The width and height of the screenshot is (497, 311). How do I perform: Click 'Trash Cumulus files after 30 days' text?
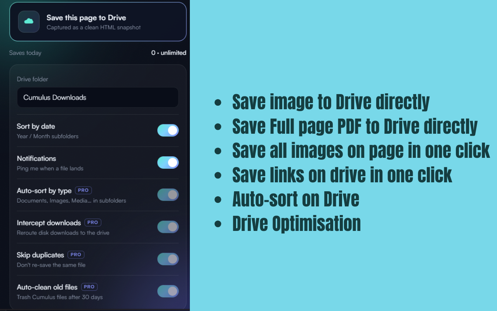point(60,297)
